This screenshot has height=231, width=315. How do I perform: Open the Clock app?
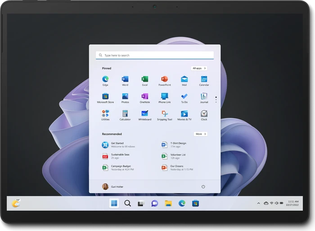coord(204,115)
